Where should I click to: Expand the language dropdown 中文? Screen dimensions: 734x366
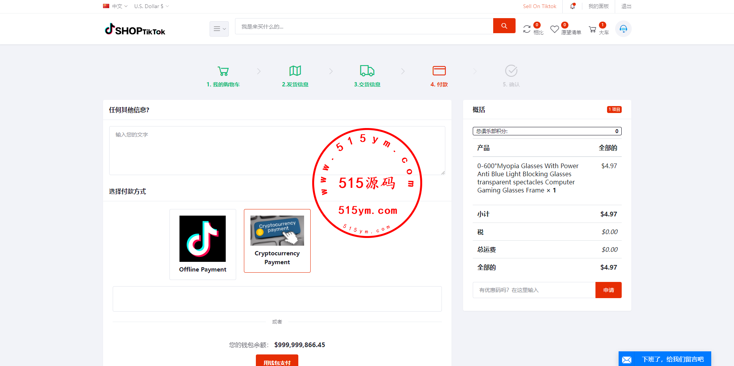[x=116, y=6]
